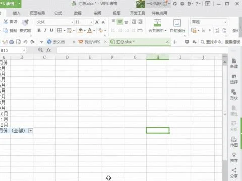
Task: Open the 开发工具 (Developer) tab
Action: [137, 13]
